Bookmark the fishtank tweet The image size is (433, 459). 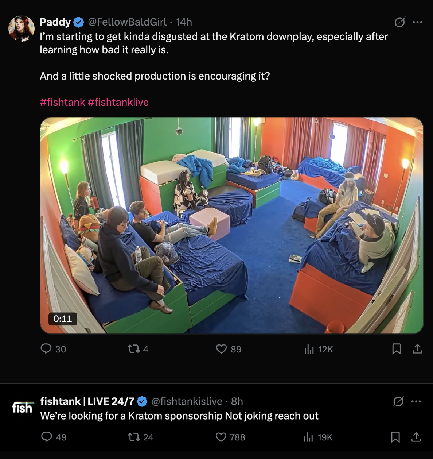tap(395, 437)
